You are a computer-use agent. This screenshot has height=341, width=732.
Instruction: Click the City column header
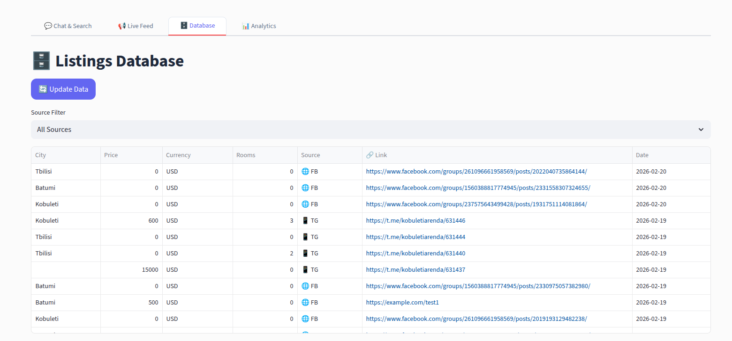[41, 155]
